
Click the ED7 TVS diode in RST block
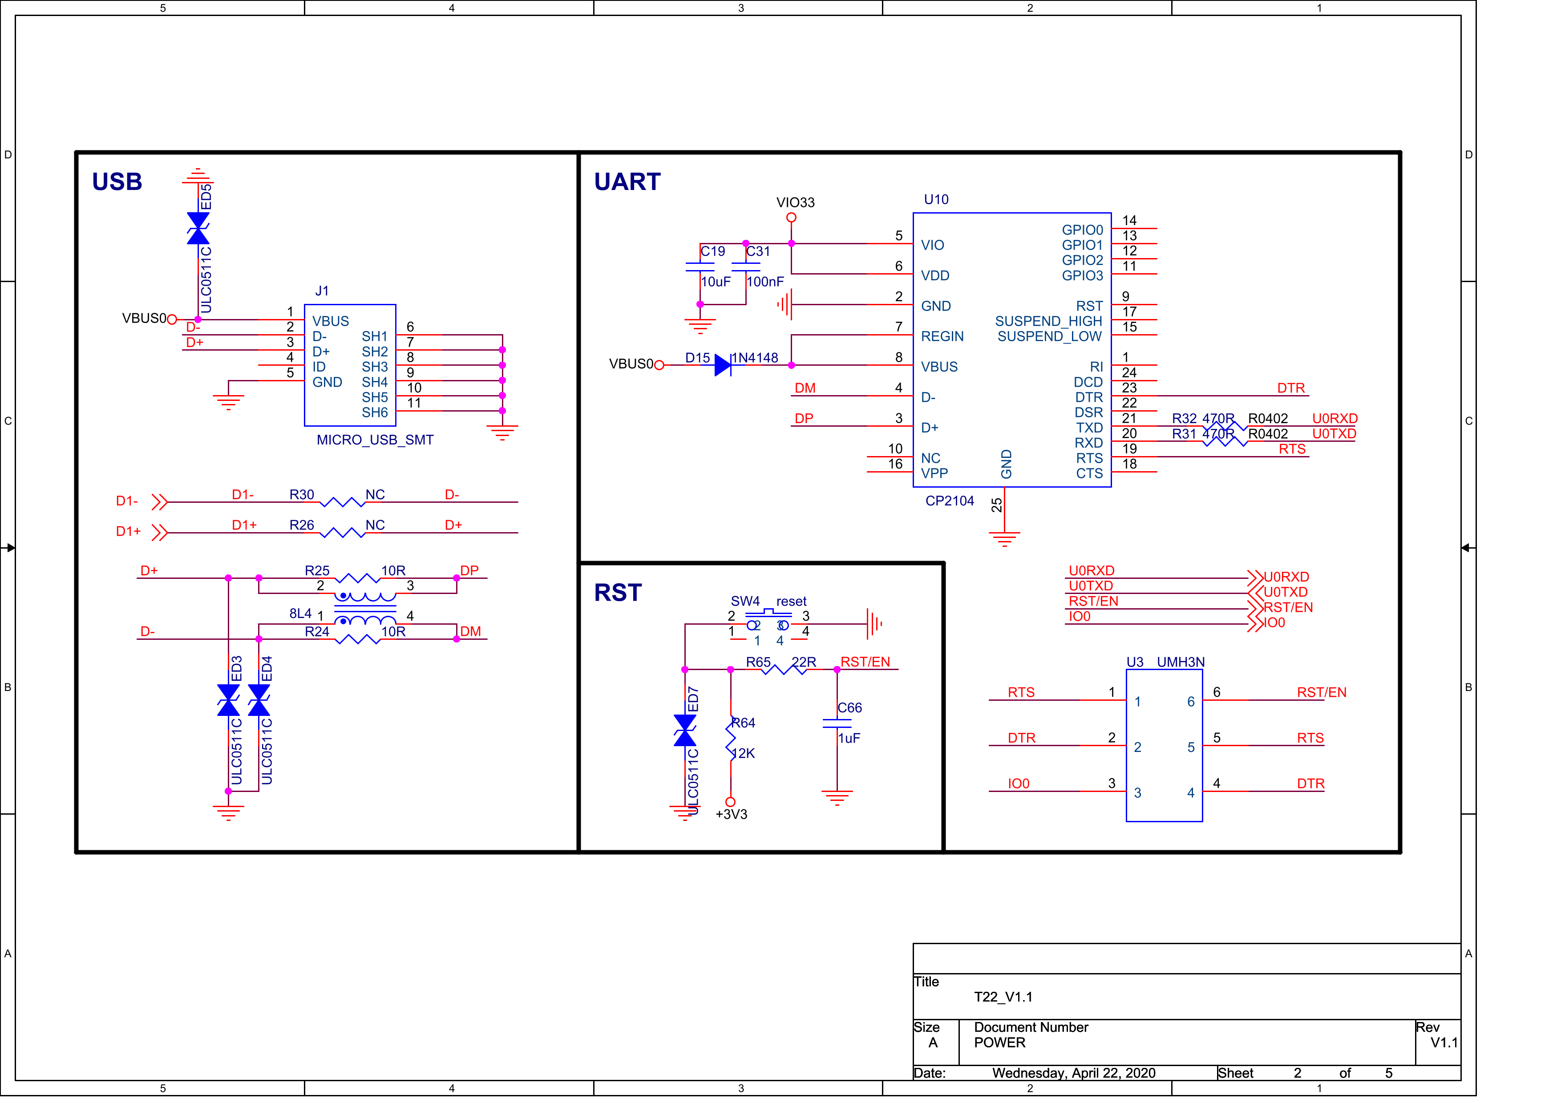[x=685, y=730]
